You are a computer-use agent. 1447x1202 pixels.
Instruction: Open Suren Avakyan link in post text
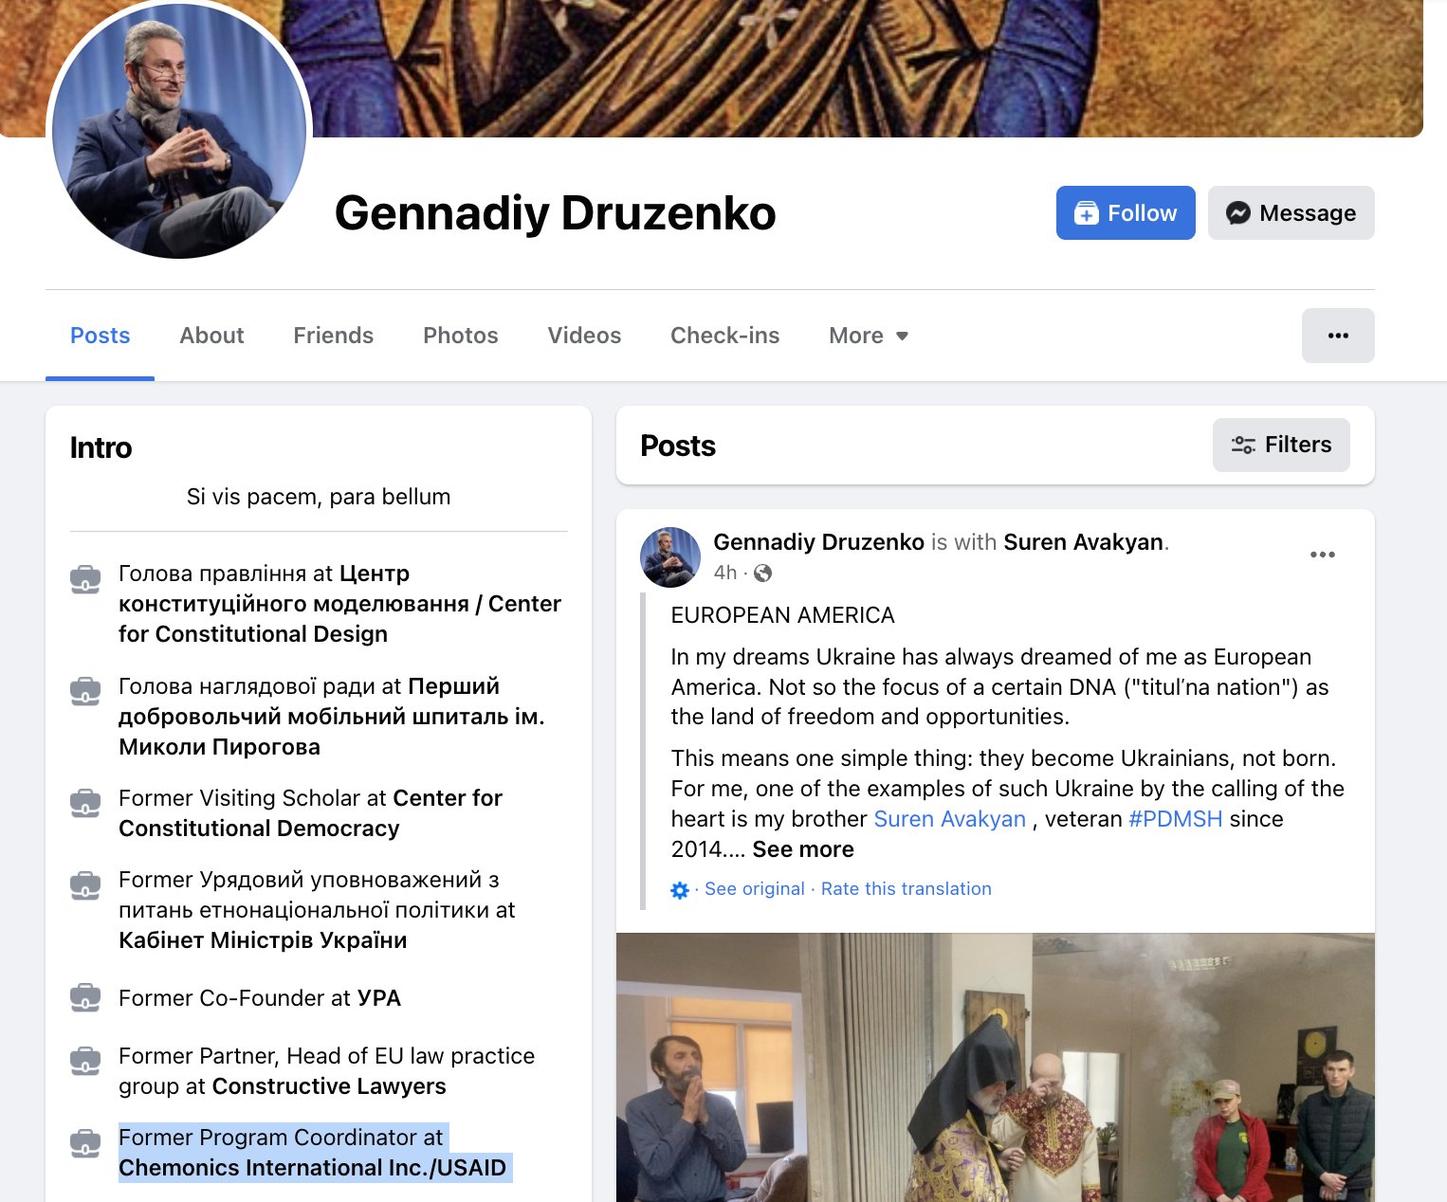949,819
